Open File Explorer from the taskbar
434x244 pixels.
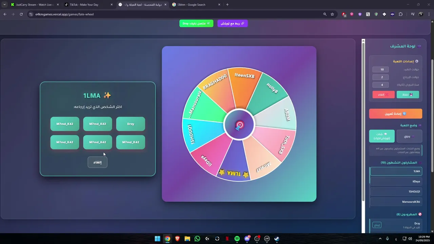tap(187, 239)
